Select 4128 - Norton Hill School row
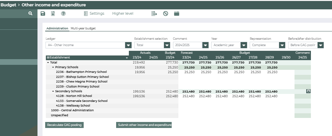 point(74,96)
